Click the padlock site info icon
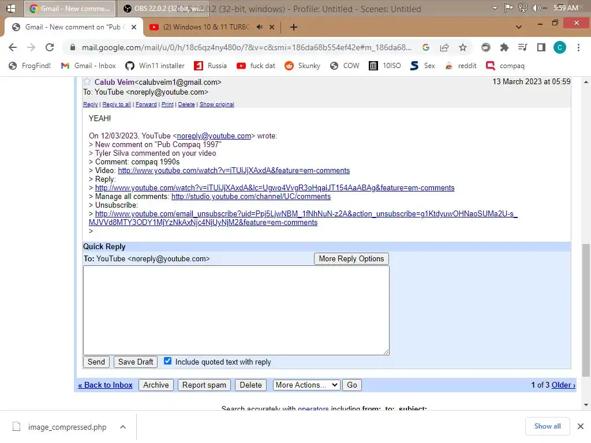 [x=72, y=47]
